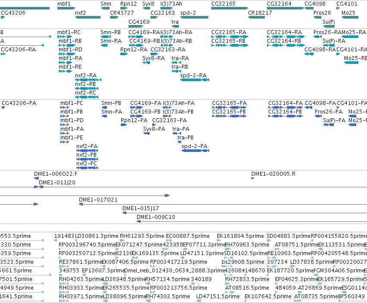Click the DME1-015J17 BAC label
367x303 pixels.
tap(141, 208)
